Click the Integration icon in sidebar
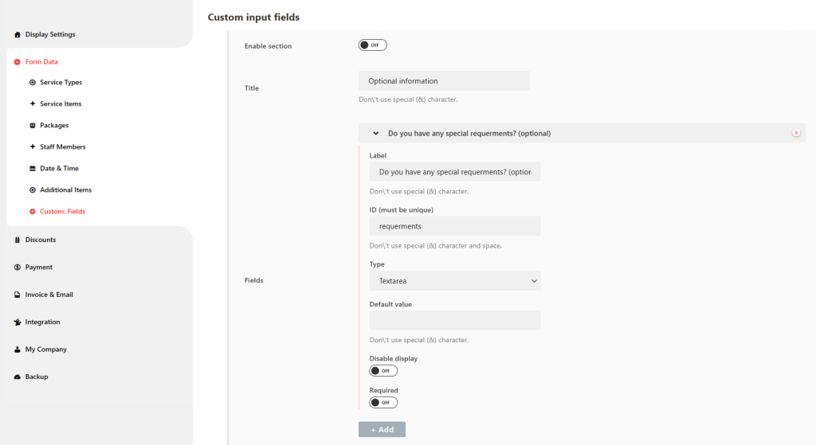Screen dimensions: 816x445 click(18, 322)
